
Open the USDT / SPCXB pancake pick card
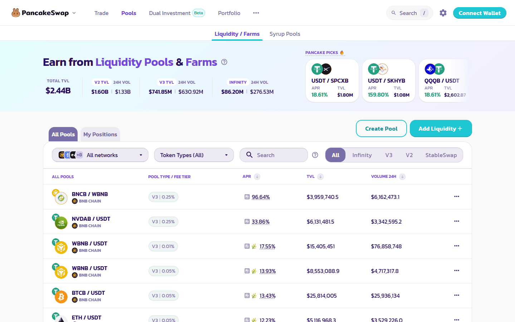click(332, 80)
